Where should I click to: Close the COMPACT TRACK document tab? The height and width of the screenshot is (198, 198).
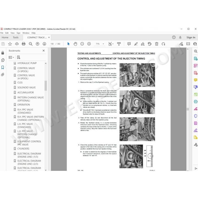click(x=49, y=37)
